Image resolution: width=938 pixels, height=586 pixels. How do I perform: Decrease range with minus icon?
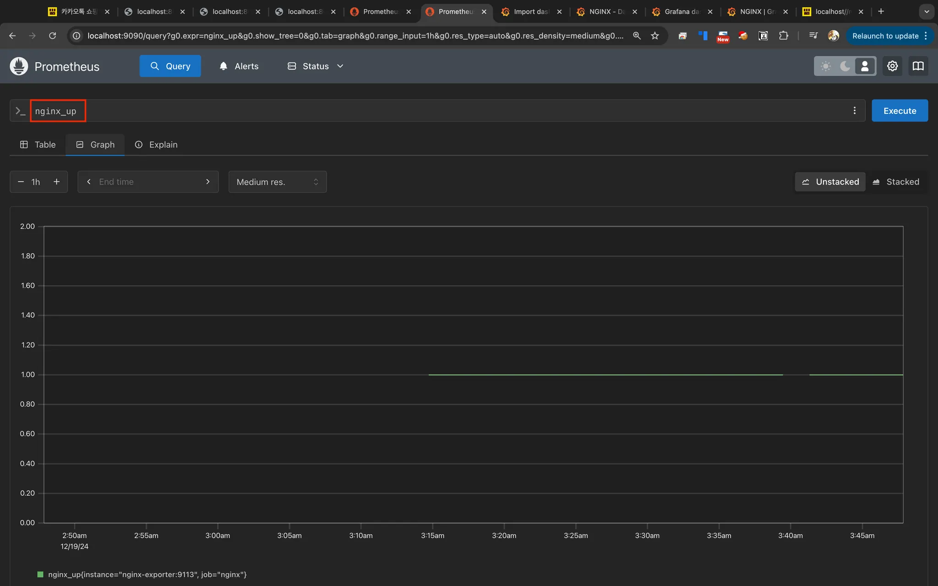tap(21, 182)
